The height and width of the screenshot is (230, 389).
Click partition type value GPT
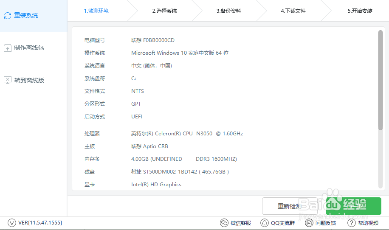(136, 104)
